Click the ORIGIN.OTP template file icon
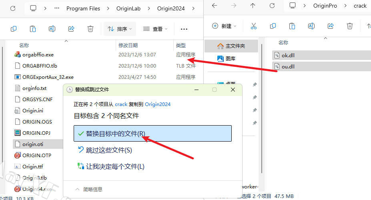 [18, 155]
